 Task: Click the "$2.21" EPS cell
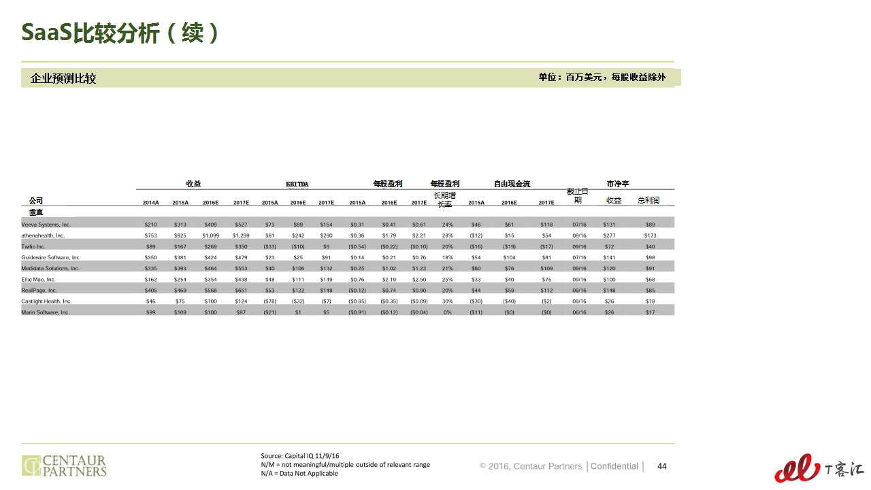pyautogui.click(x=419, y=235)
